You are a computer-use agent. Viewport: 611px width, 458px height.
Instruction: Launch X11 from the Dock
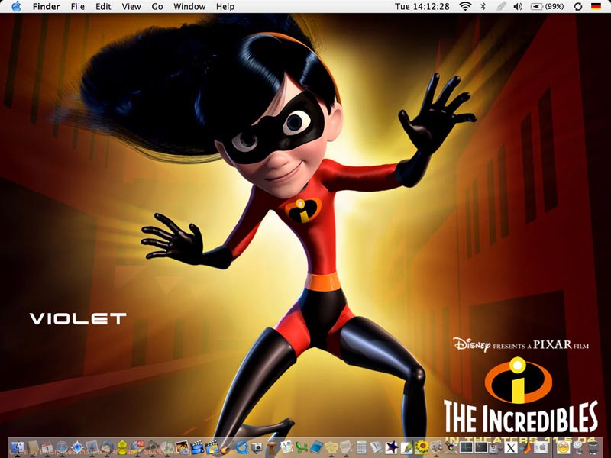511,448
